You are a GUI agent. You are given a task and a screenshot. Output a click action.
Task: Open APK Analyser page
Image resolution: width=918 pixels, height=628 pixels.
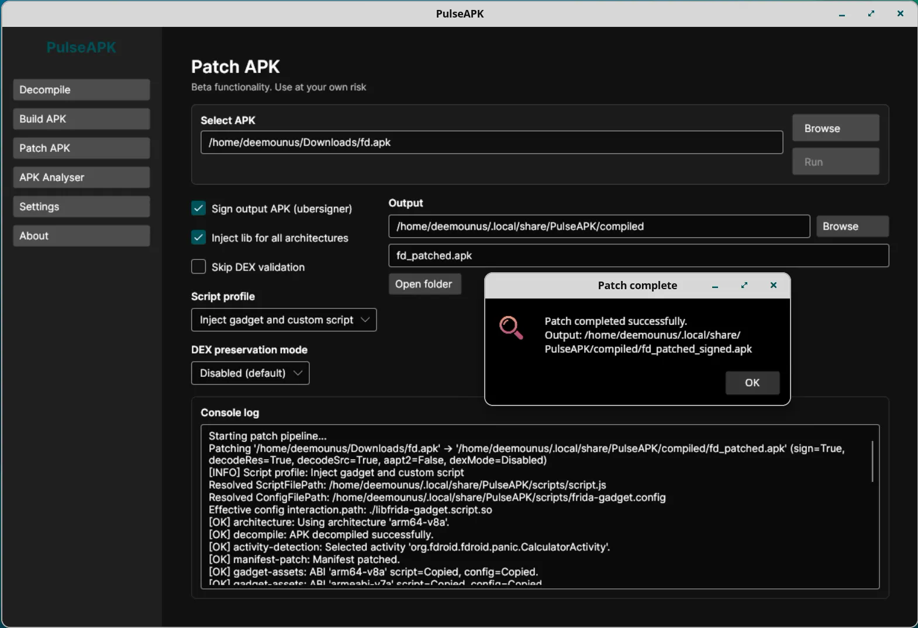[x=81, y=178]
